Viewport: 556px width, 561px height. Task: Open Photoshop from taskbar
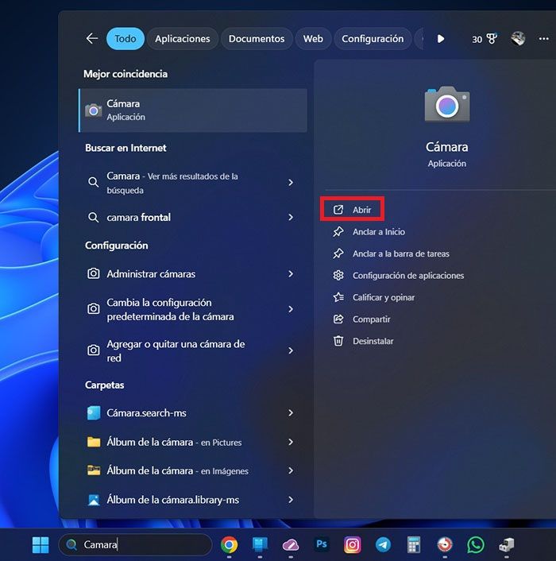click(x=322, y=544)
